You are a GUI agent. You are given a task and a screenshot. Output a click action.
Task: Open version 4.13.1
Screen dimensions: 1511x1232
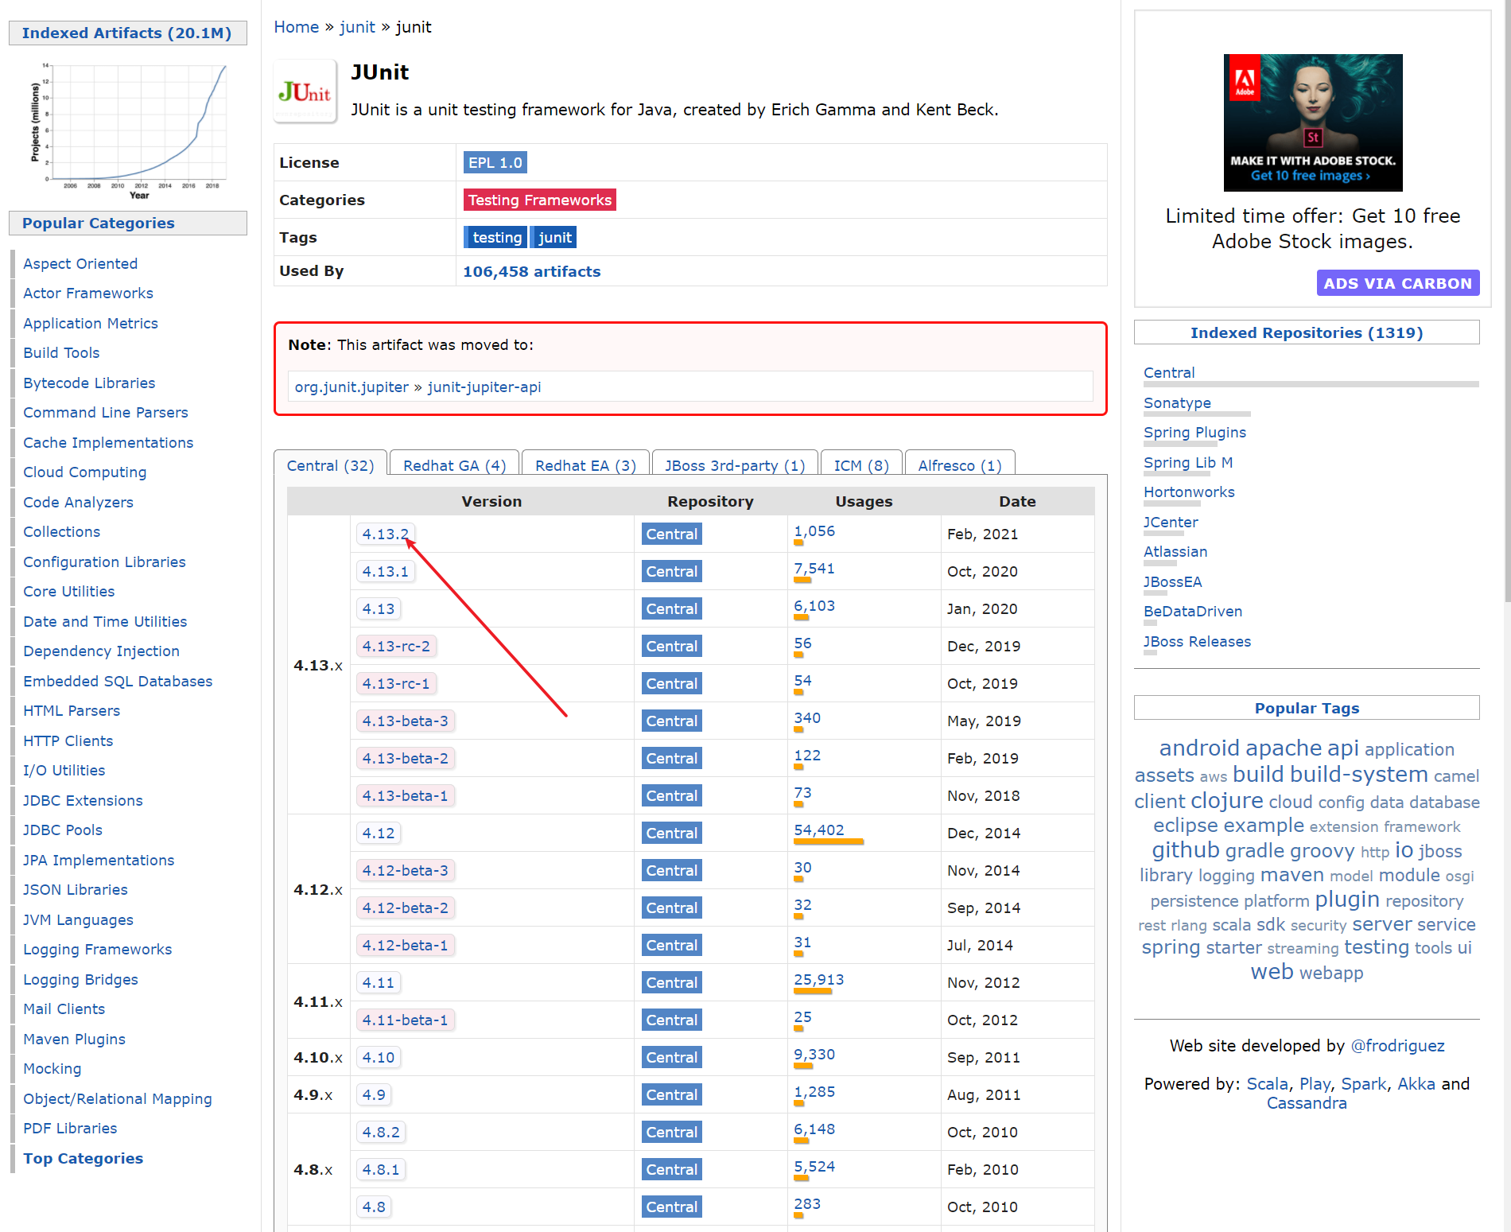point(386,571)
